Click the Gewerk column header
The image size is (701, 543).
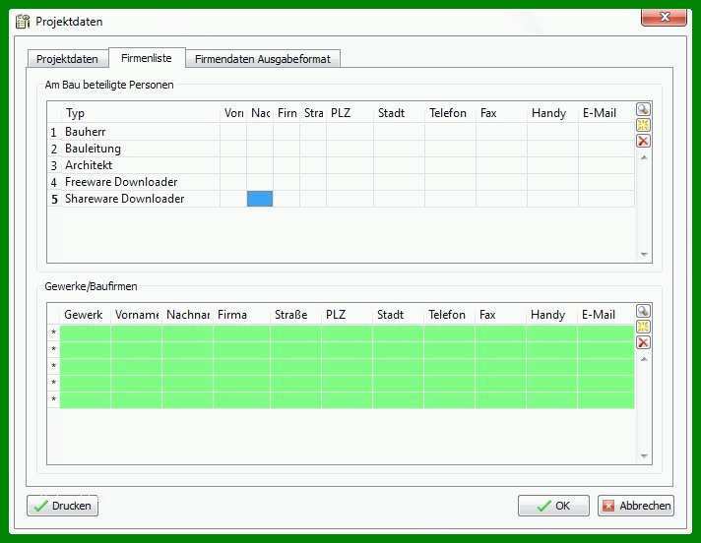(x=86, y=315)
